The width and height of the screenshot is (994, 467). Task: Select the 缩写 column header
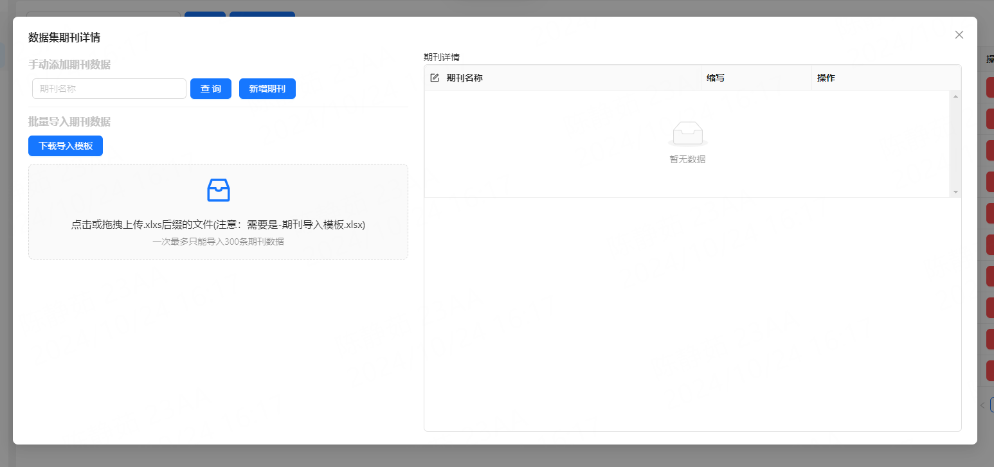coord(715,78)
